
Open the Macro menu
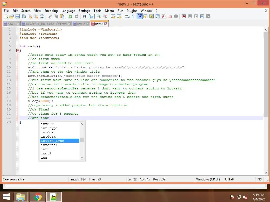[109, 11]
